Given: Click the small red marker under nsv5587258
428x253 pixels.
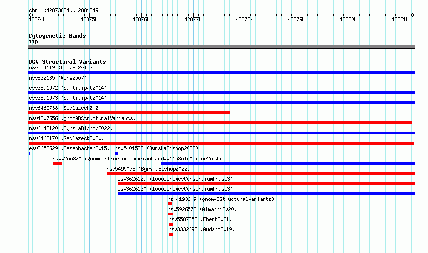Looking at the screenshot, I should [x=171, y=224].
